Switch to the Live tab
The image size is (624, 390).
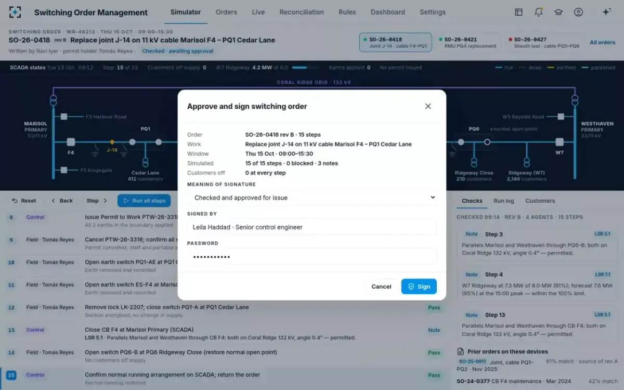(258, 12)
